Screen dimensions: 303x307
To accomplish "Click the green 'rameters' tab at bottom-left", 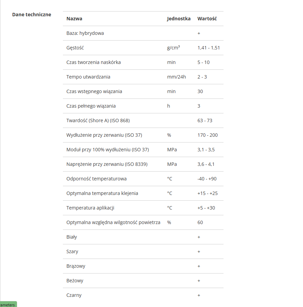I will pos(8,305).
